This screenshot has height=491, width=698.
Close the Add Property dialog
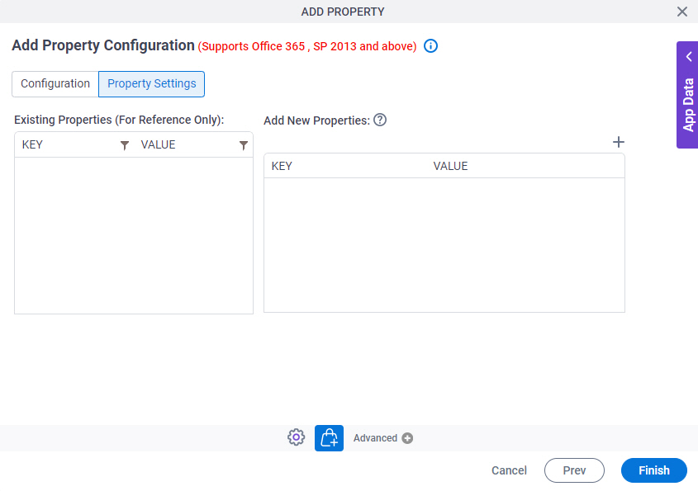(x=682, y=12)
